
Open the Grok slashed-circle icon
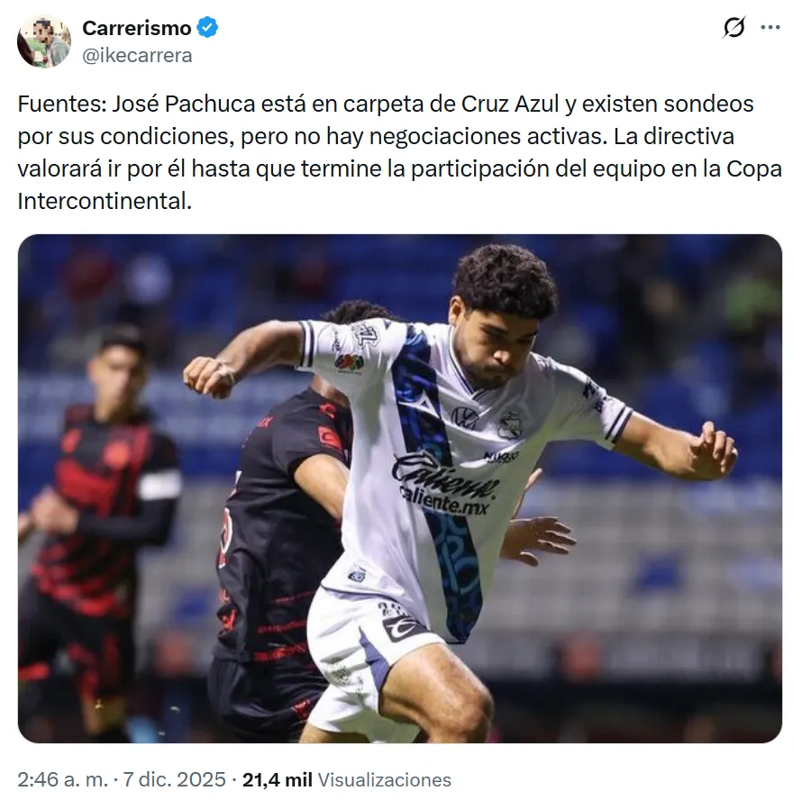point(734,27)
